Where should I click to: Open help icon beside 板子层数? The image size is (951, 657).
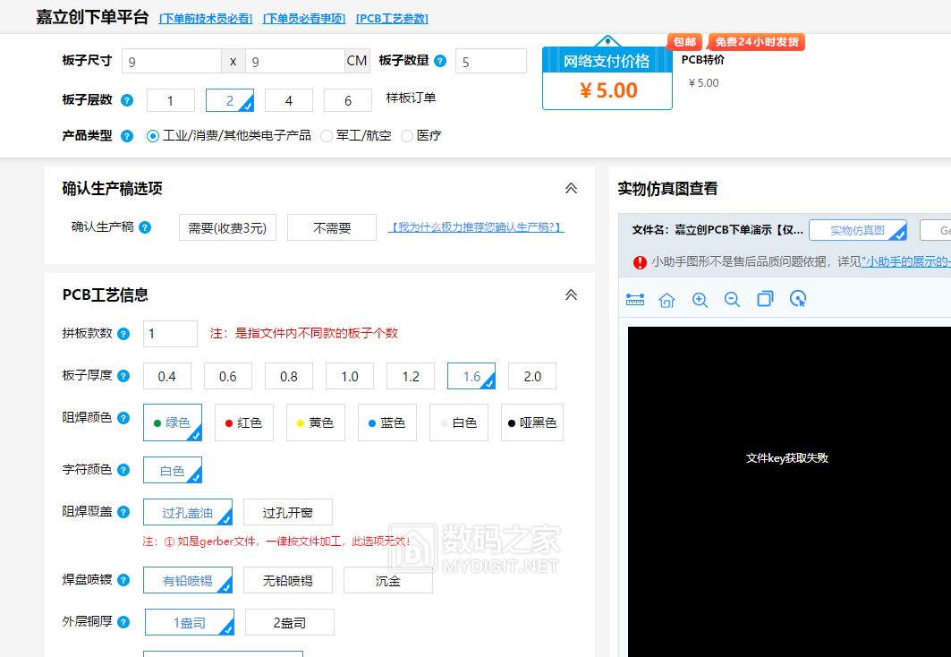click(127, 100)
